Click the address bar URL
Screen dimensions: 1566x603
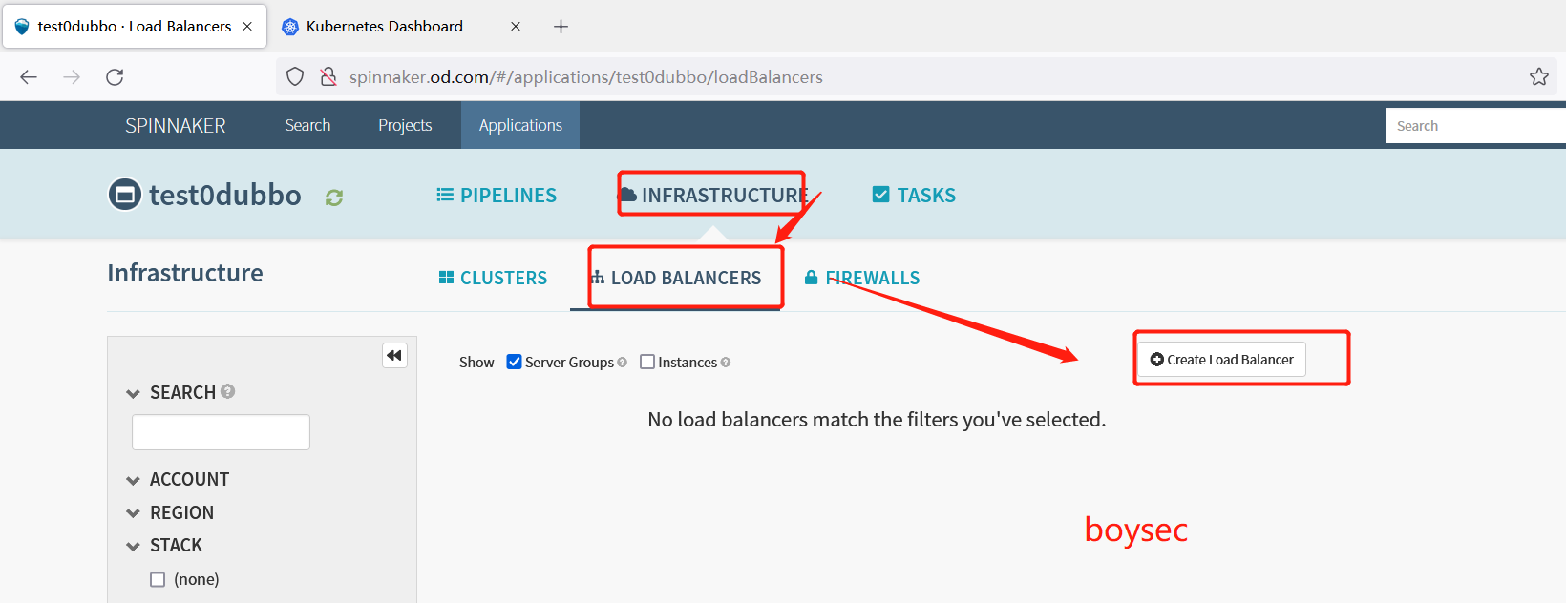pos(585,77)
